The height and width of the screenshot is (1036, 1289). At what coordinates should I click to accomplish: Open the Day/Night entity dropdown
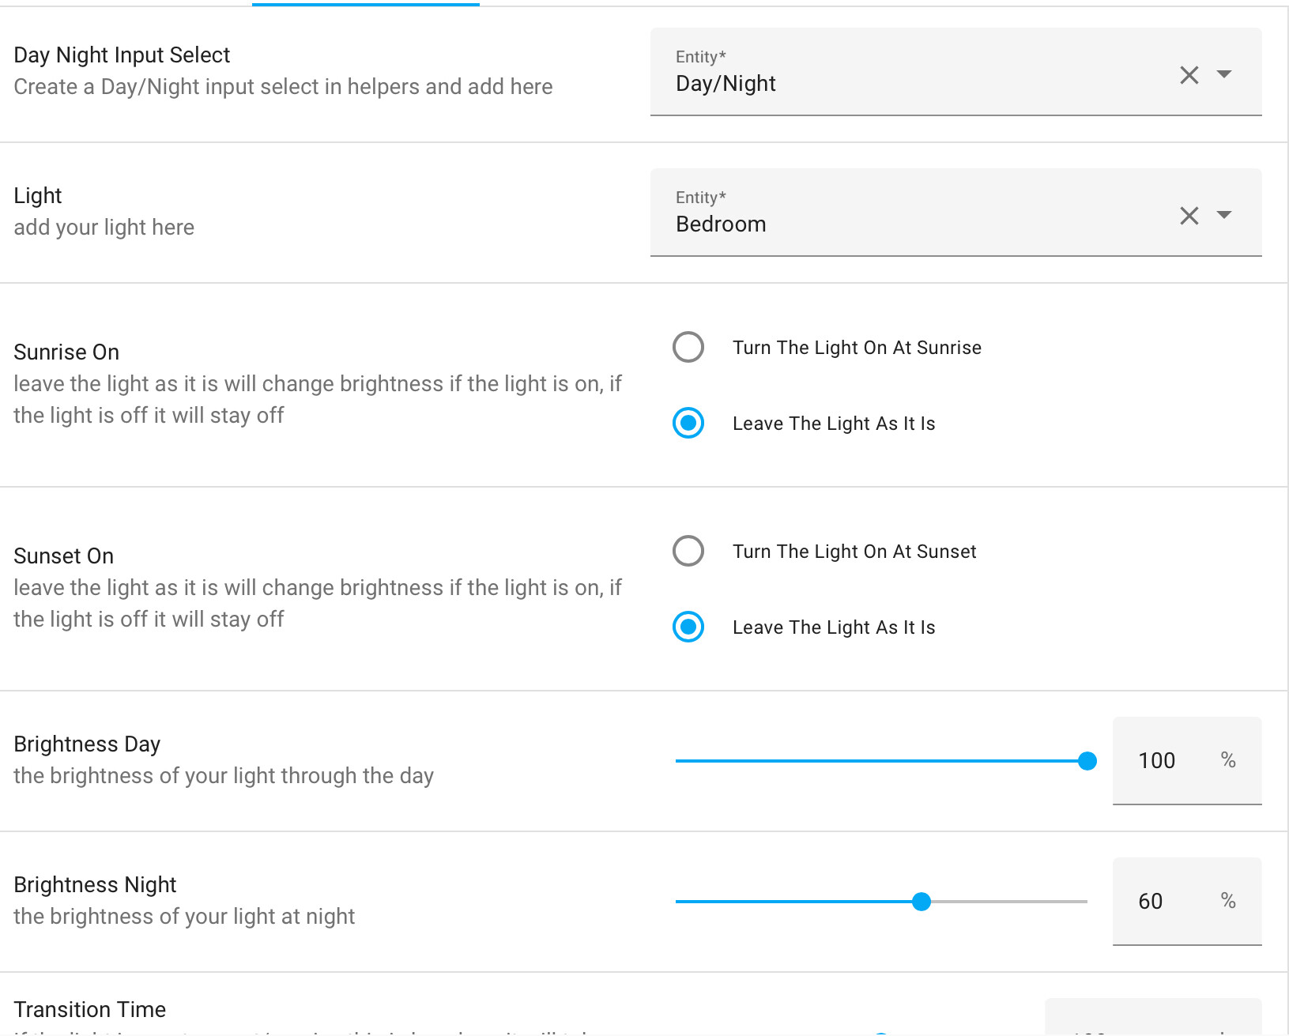pos(1224,74)
